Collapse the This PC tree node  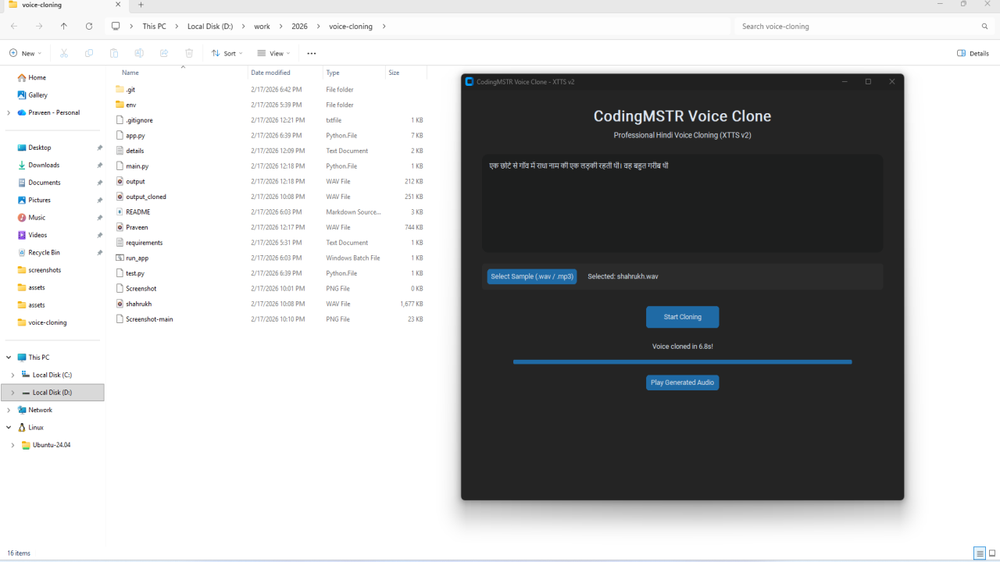pyautogui.click(x=9, y=357)
